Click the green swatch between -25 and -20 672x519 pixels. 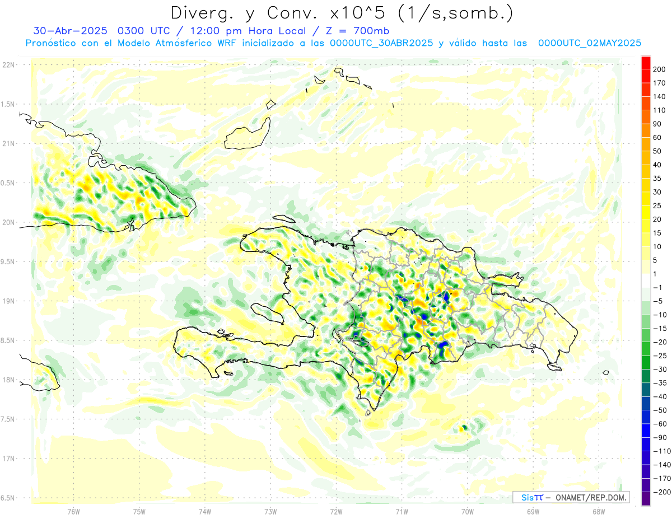click(x=646, y=349)
